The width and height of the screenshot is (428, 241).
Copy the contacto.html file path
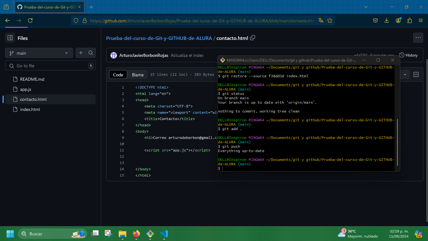click(x=253, y=38)
